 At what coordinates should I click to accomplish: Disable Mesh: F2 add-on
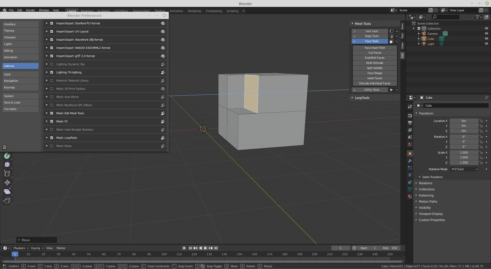(x=52, y=121)
